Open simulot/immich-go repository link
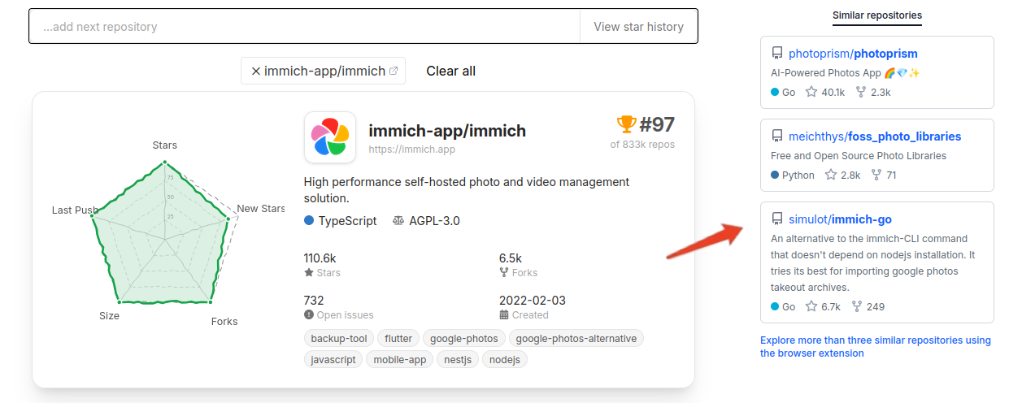The height and width of the screenshot is (403, 1022). pos(841,219)
